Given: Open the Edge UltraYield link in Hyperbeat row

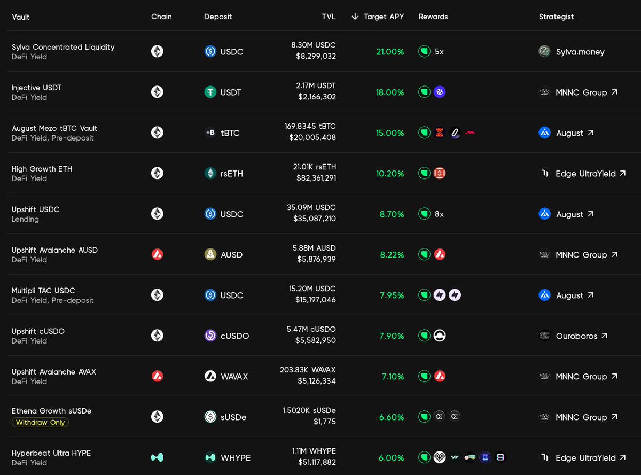Looking at the screenshot, I should coord(591,458).
